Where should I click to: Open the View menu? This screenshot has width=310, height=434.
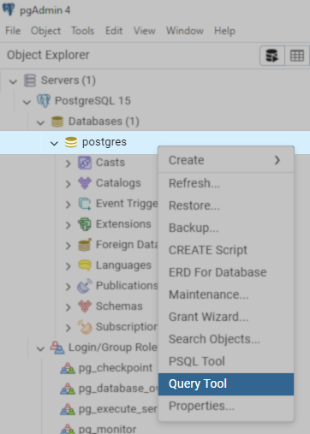(x=145, y=31)
